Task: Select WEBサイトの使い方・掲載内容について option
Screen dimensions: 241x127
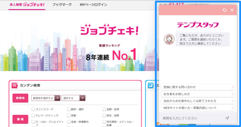Action: (x=198, y=108)
